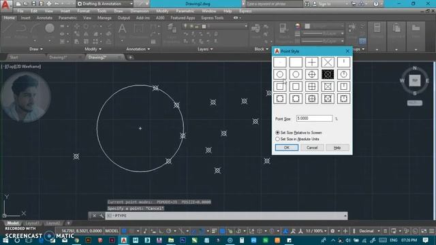This screenshot has height=245, width=436.
Task: Toggle MODEL space button in status bar
Action: point(112,231)
